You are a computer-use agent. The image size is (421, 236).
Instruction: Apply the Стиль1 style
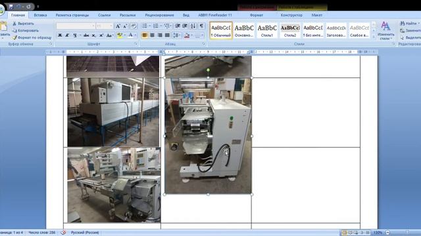(267, 30)
